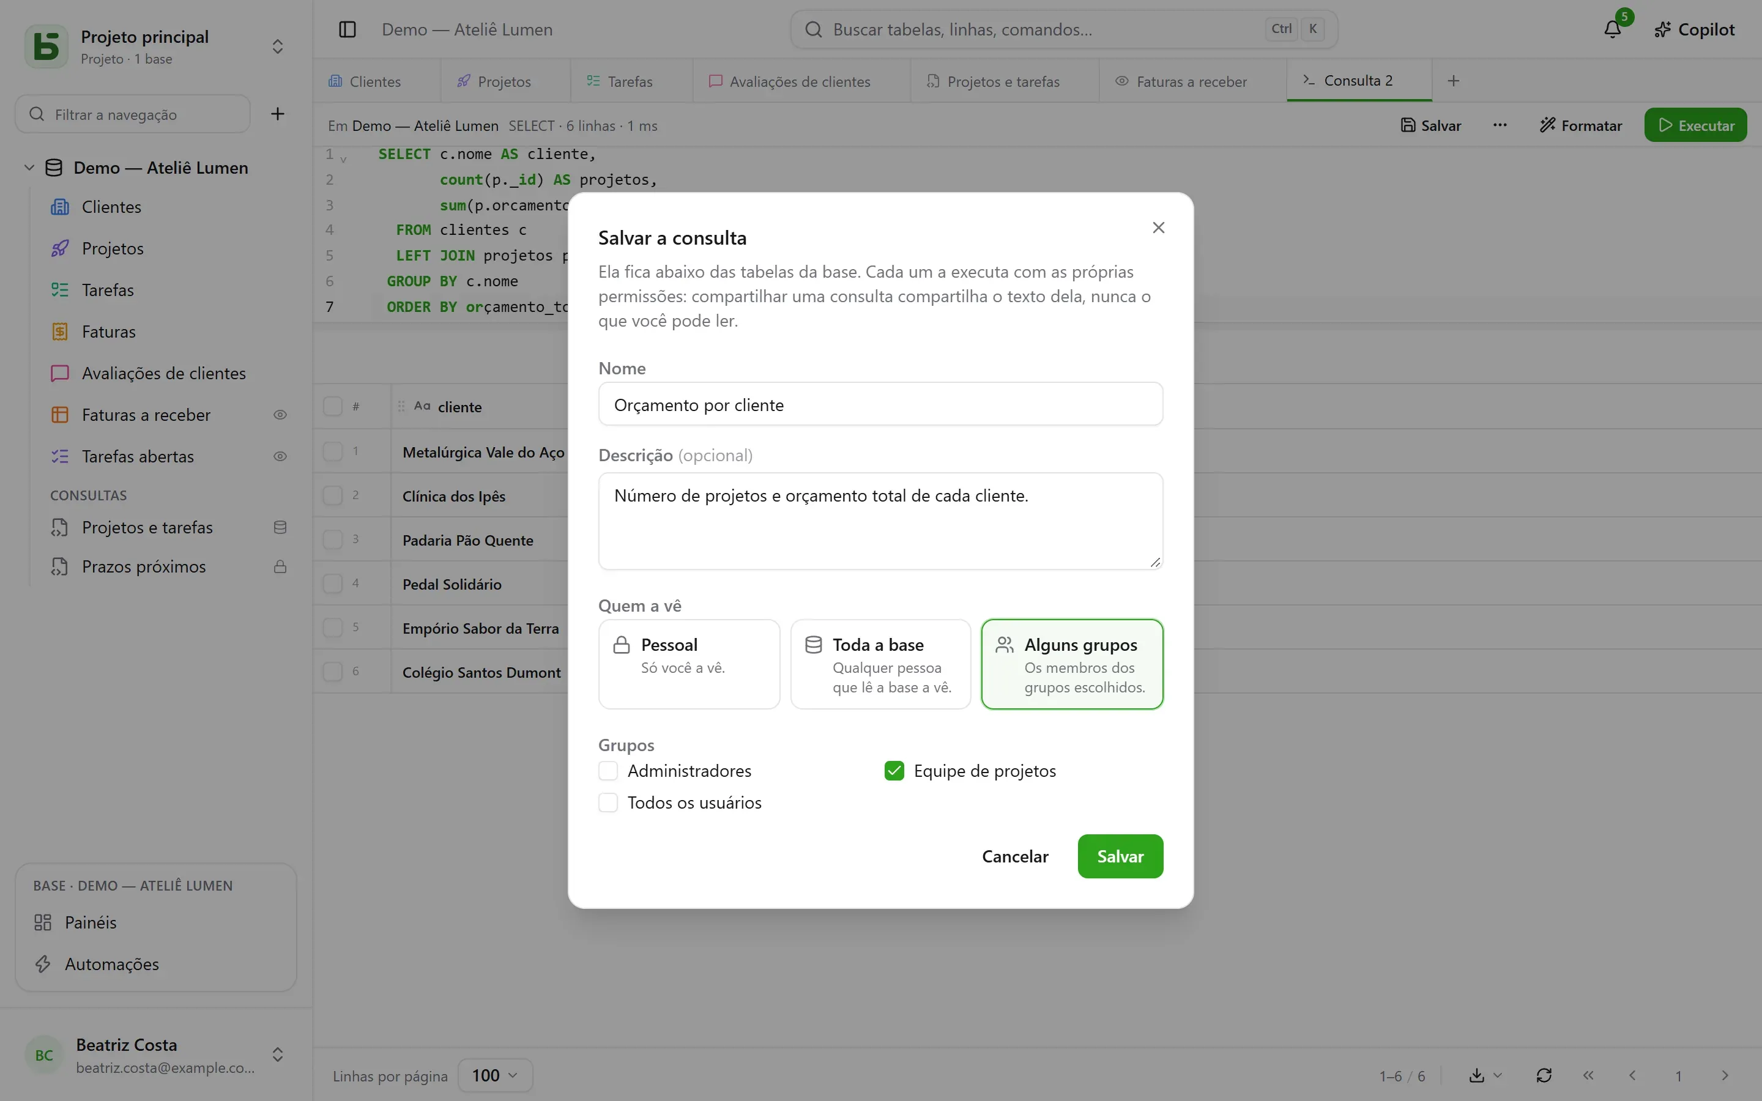Go to the next results page

1724,1075
